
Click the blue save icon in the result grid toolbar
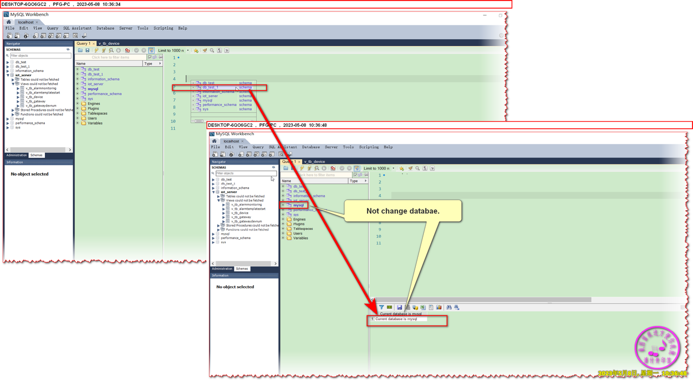click(x=400, y=307)
